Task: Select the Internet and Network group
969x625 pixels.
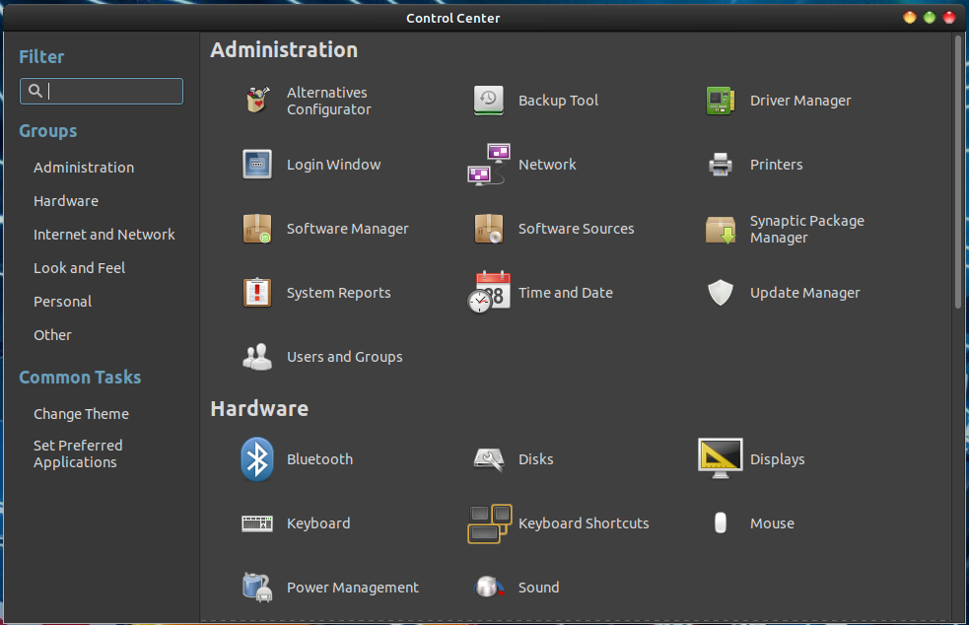Action: [x=104, y=234]
